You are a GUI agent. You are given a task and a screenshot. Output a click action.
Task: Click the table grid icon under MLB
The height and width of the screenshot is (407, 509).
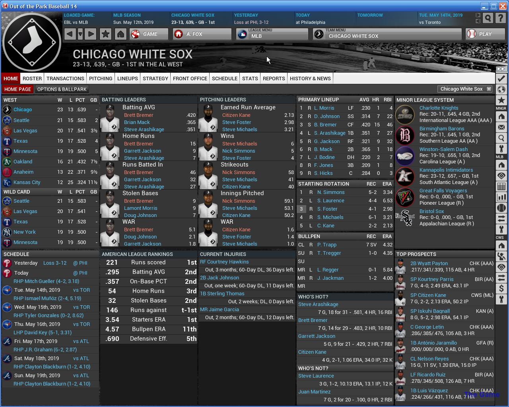(501, 186)
